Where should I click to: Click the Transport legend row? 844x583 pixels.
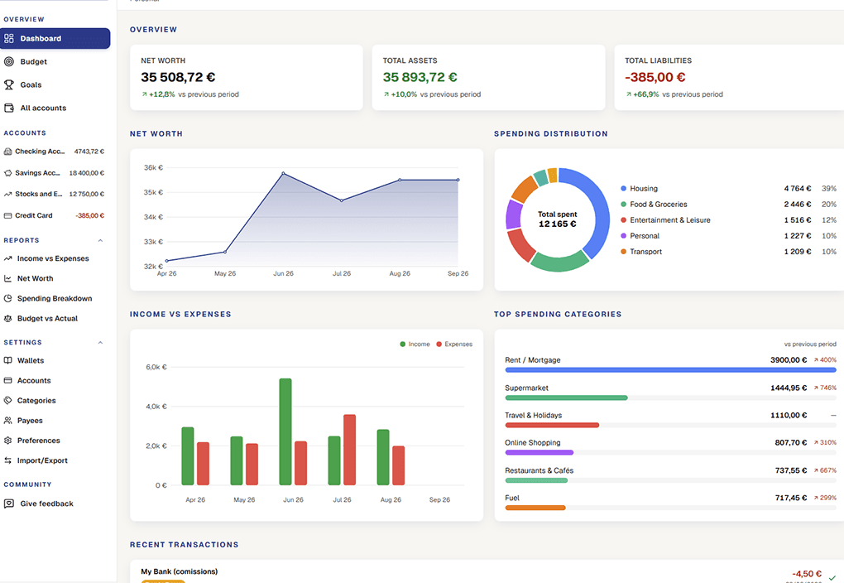coord(728,252)
